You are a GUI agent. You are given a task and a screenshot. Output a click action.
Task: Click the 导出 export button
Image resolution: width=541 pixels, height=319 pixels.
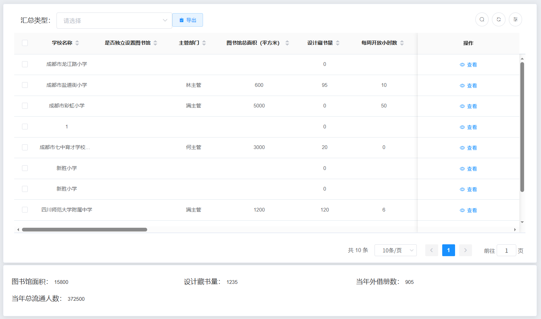[x=187, y=20]
